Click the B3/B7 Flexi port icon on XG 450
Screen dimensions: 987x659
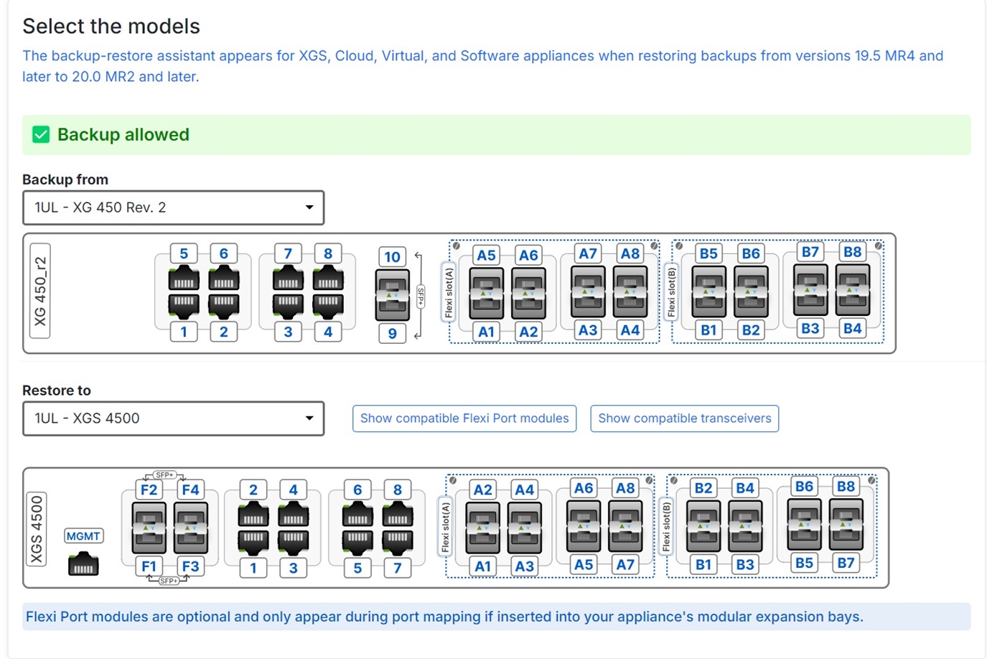[x=810, y=290]
